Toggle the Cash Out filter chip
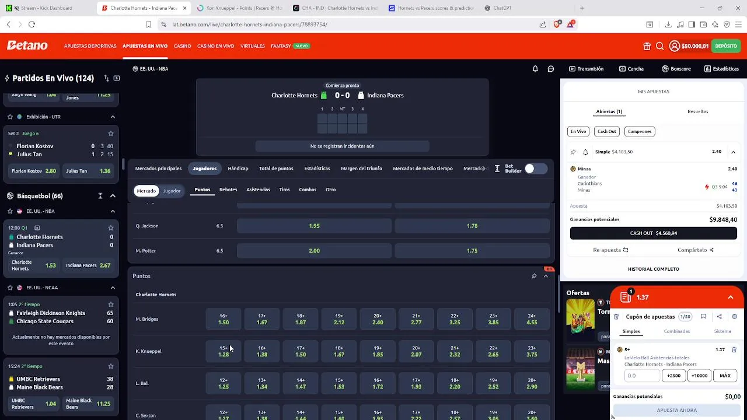This screenshot has width=747, height=420. 607,131
